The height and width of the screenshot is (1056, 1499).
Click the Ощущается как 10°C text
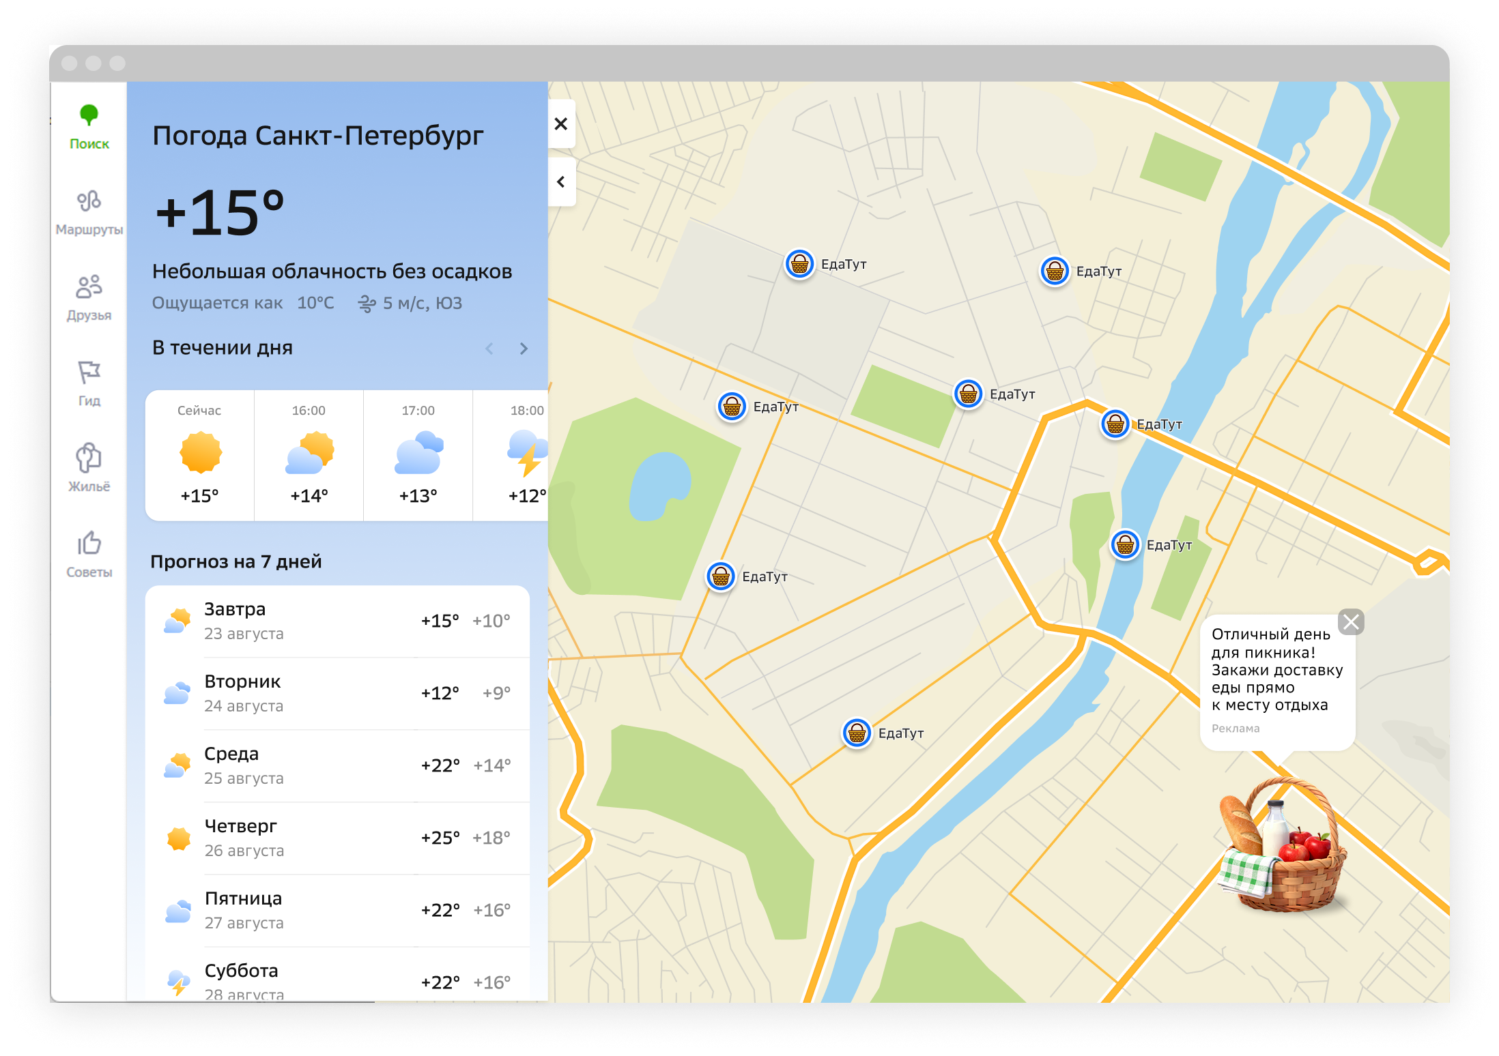[243, 303]
